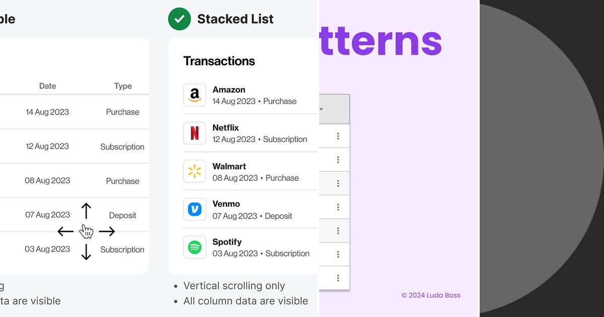Viewport: 604px width, 317px height.
Task: Click the Walmart spark icon
Action: [x=195, y=171]
